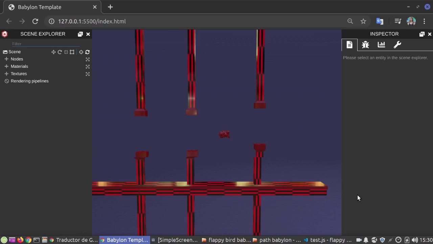The width and height of the screenshot is (433, 244).
Task: Launch Firefox from the panel
Action: (20, 240)
